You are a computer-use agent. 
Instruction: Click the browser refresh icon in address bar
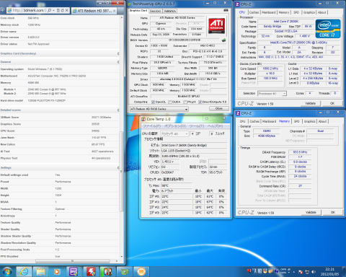[x=63, y=11]
